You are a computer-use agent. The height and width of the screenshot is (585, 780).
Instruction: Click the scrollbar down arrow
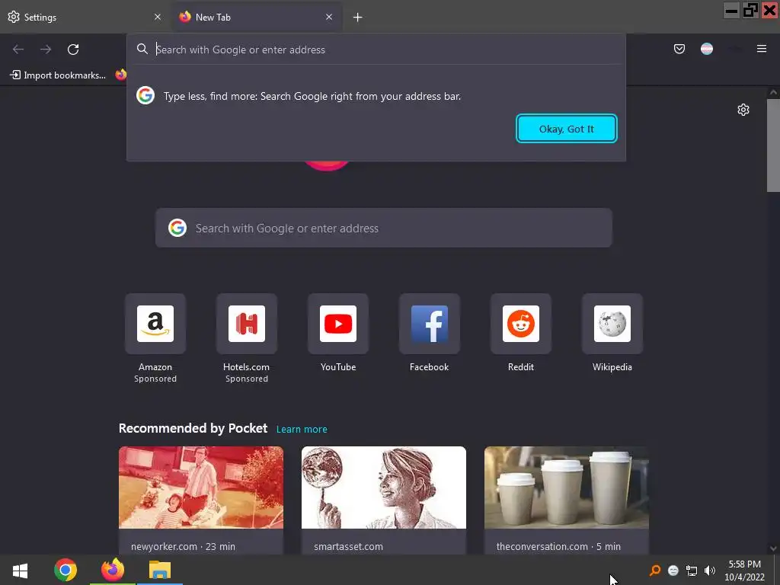coord(773,548)
